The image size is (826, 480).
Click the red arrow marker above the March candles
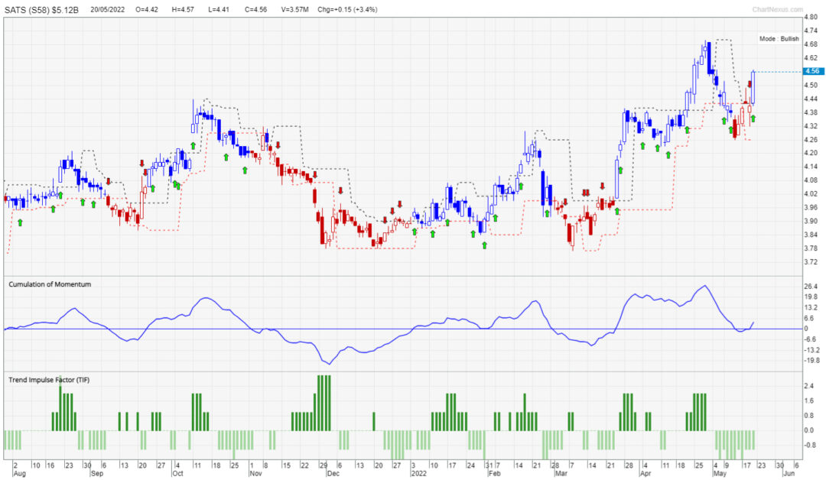603,186
